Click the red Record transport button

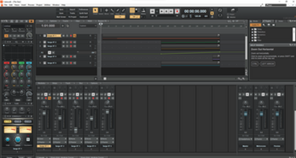coord(177,11)
